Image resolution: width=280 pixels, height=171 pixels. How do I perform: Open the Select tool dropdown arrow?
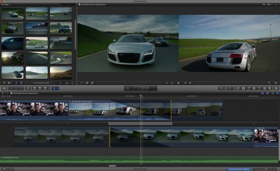pos(57,89)
